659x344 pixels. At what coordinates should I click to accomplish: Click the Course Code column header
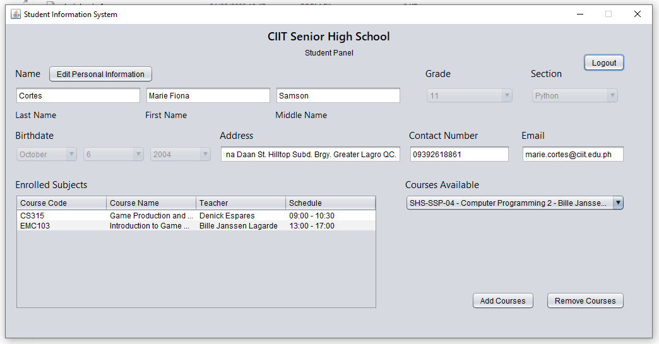coord(61,203)
